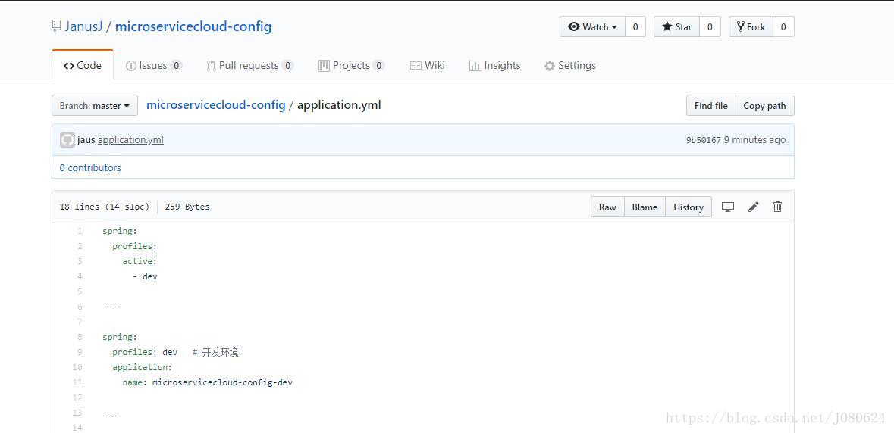Click the '- dev' code text
The height and width of the screenshot is (433, 894).
pyautogui.click(x=145, y=276)
